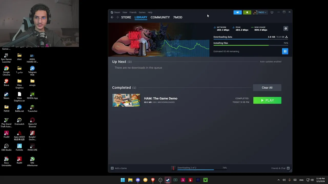
Task: Click the ENG language indicator
Action: click(301, 180)
